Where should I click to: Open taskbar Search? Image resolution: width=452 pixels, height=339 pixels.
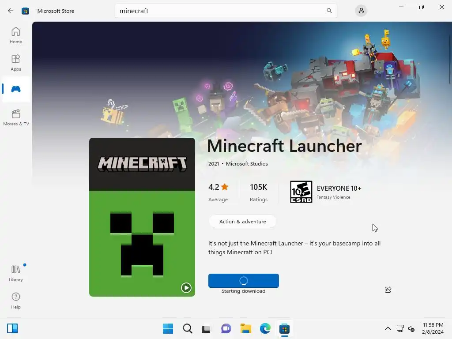pyautogui.click(x=187, y=328)
